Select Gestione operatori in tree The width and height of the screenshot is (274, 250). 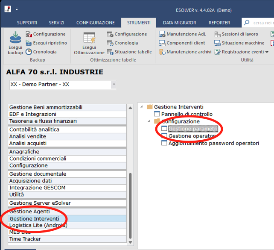pos(192,136)
